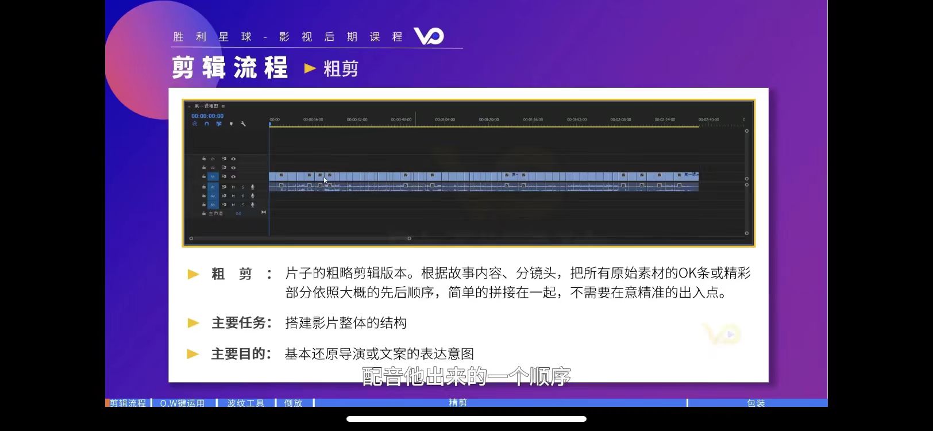933x431 pixels.
Task: Enable voice-over record microphone on A1
Action: coord(252,187)
